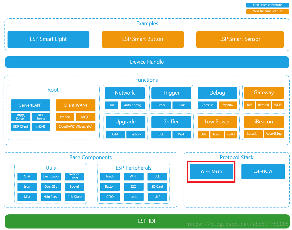Click the OpenSSL box in Utils
The width and height of the screenshot is (292, 230).
click(51, 187)
